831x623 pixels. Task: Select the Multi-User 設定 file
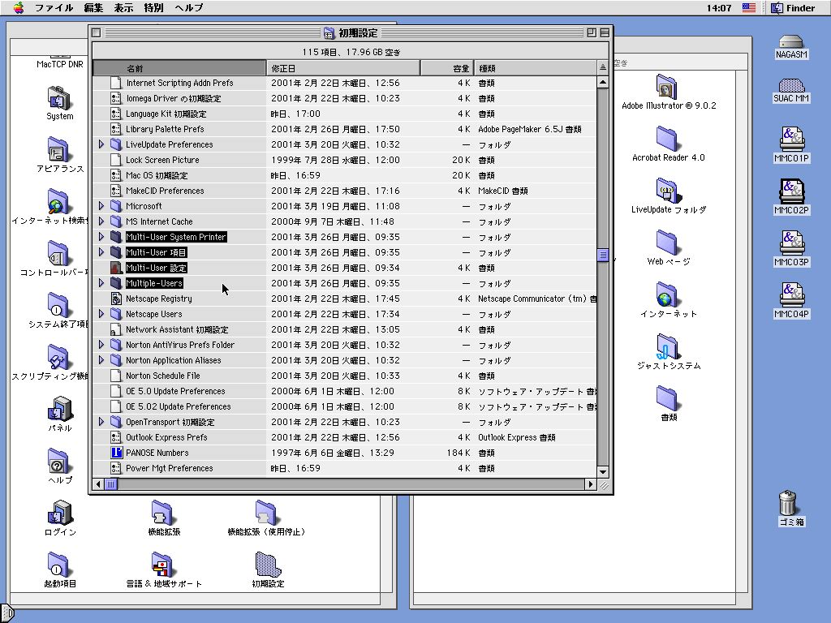[x=156, y=268]
